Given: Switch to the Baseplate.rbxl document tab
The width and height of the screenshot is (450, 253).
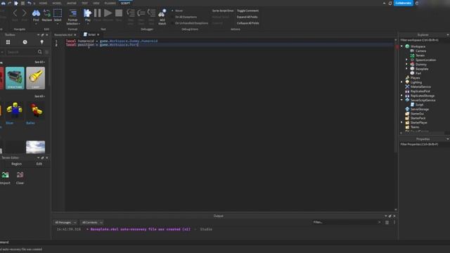Looking at the screenshot, I should (63, 34).
